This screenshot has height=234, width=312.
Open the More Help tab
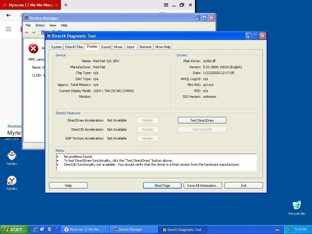(x=163, y=47)
